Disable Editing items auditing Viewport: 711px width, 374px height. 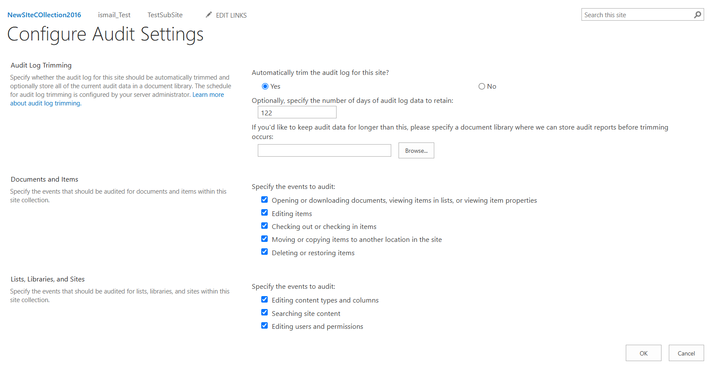click(x=264, y=212)
